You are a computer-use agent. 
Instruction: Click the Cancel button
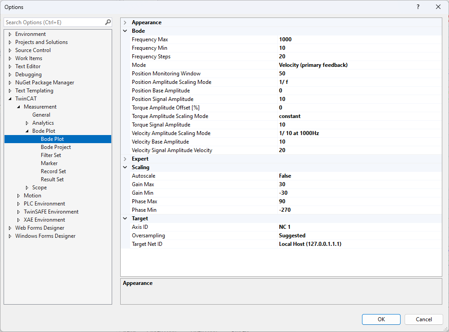pos(424,319)
